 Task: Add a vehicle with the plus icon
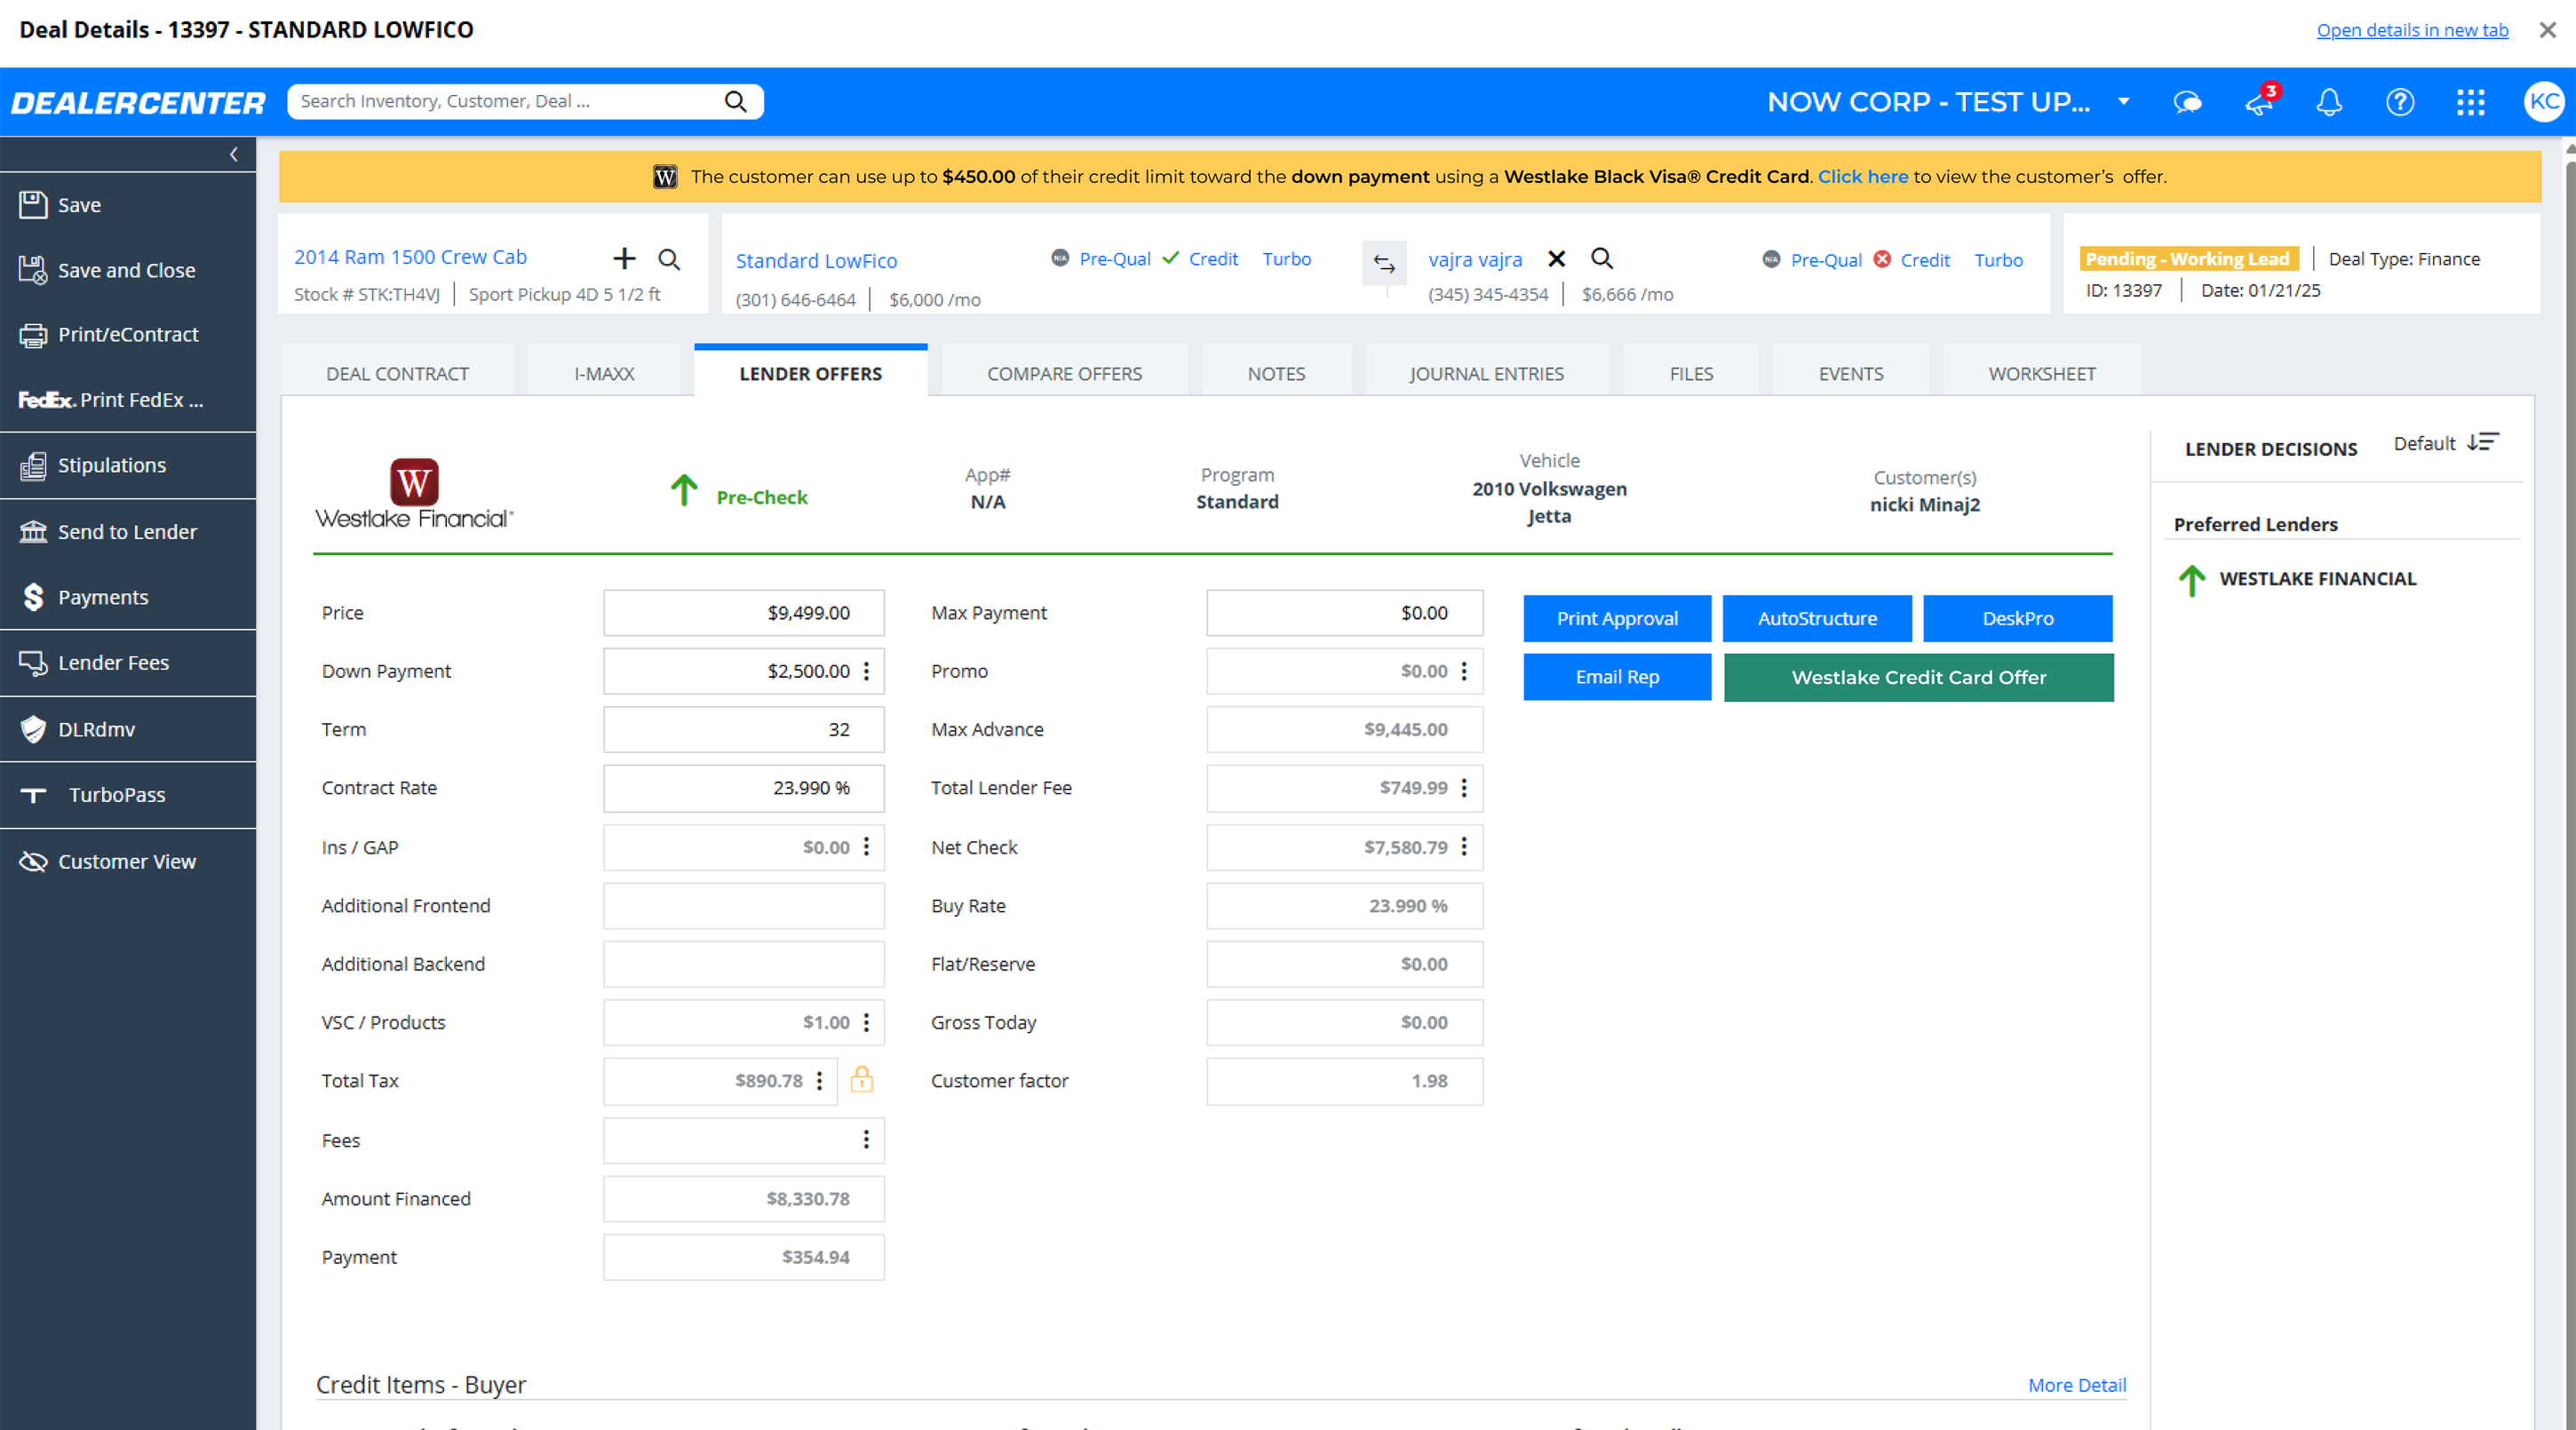pyautogui.click(x=624, y=259)
